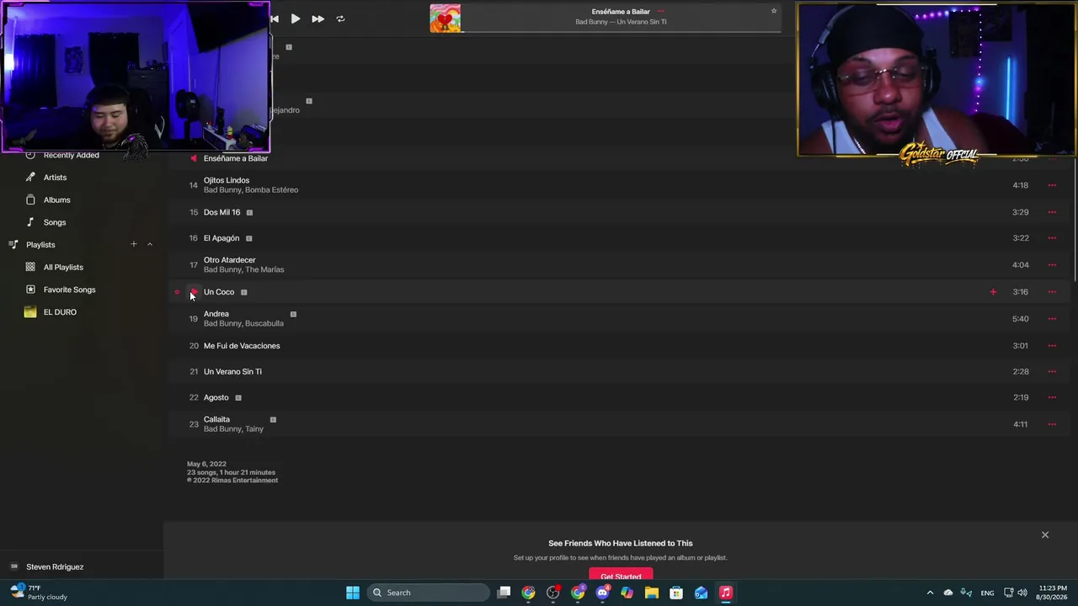Open the Favorite Songs playlist
The image size is (1078, 606).
pyautogui.click(x=70, y=290)
